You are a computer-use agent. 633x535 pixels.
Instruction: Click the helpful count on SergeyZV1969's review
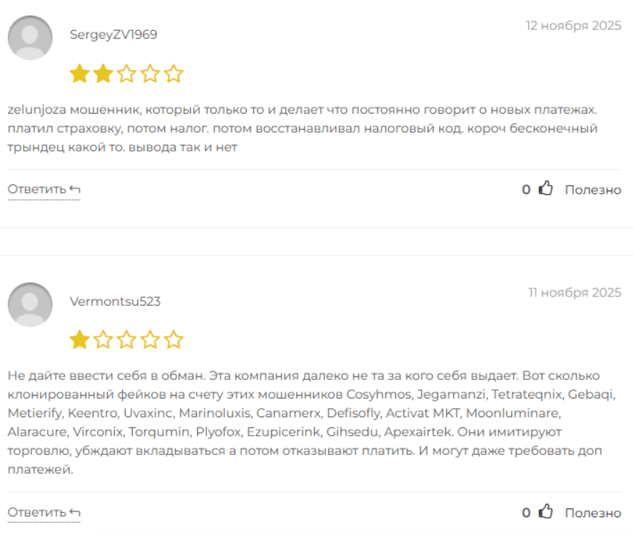point(526,189)
